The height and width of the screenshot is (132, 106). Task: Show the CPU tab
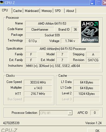5,10
